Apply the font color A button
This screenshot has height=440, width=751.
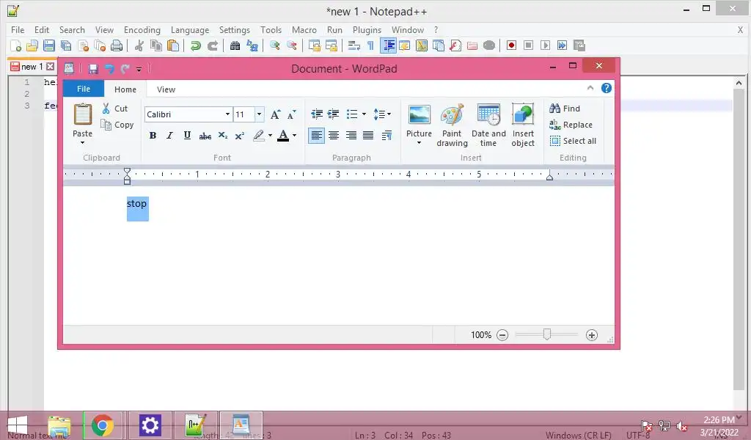point(283,136)
